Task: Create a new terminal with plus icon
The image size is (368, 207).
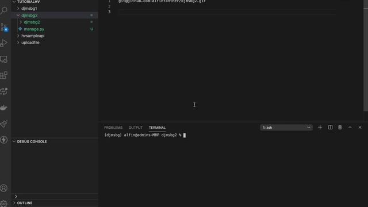Action: point(320,128)
